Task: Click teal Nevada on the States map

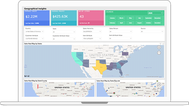Action: coord(81,56)
